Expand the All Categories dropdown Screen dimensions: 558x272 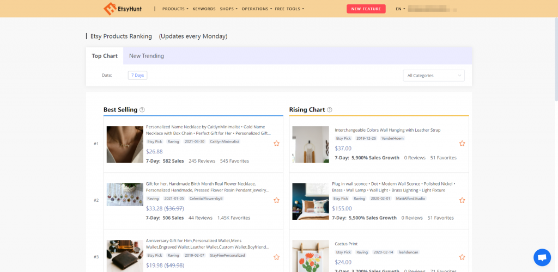point(434,76)
